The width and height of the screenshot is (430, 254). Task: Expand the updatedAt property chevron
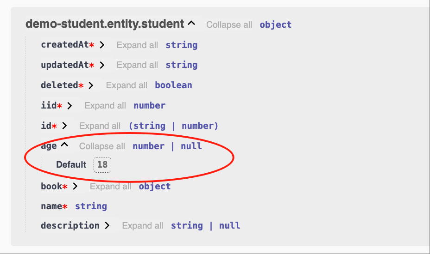click(102, 65)
